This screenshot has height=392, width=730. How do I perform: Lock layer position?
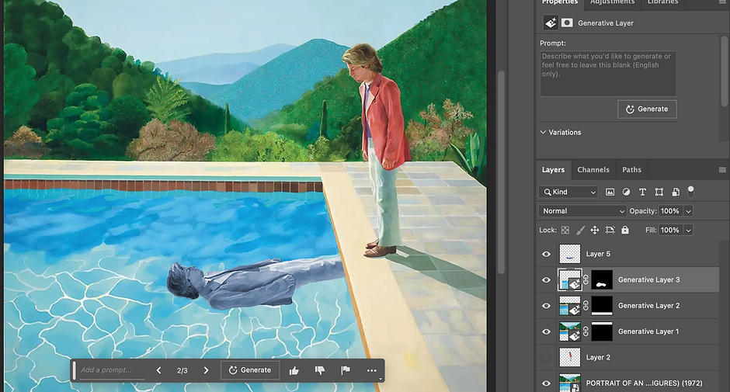pyautogui.click(x=595, y=230)
